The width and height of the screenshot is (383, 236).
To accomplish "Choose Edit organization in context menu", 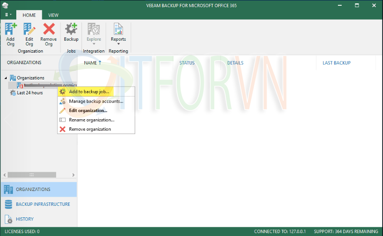I will click(88, 111).
